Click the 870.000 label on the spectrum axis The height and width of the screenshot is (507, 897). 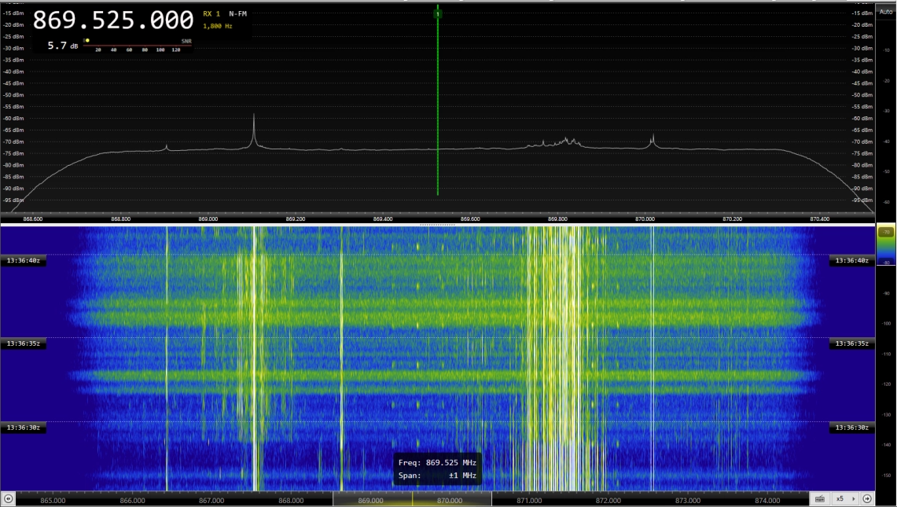click(x=645, y=219)
